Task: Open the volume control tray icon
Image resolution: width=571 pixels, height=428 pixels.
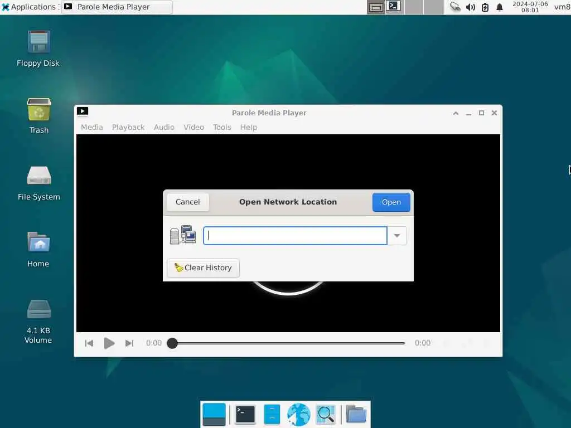Action: point(471,7)
